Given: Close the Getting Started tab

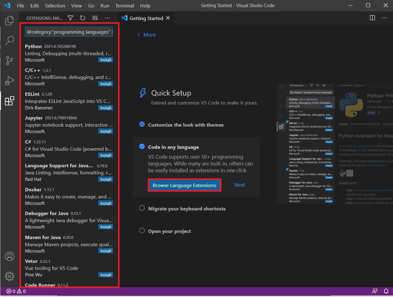Looking at the screenshot, I should [x=168, y=18].
